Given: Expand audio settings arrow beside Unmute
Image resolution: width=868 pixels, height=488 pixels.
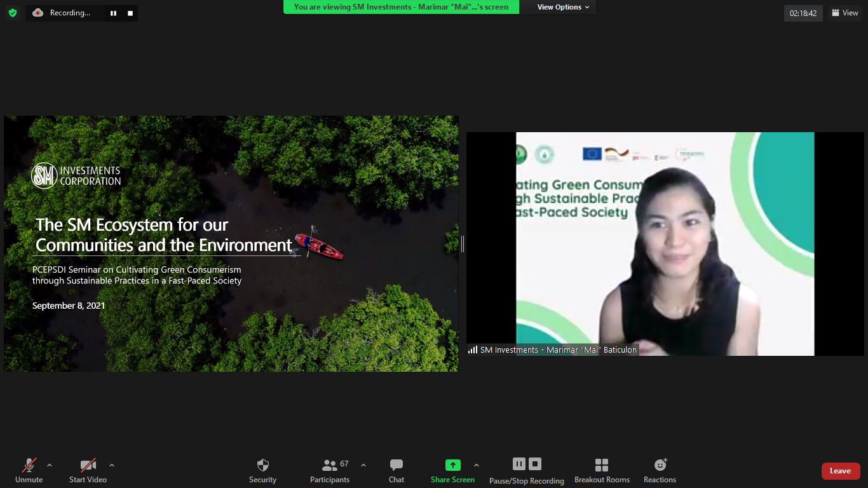Looking at the screenshot, I should [x=50, y=465].
